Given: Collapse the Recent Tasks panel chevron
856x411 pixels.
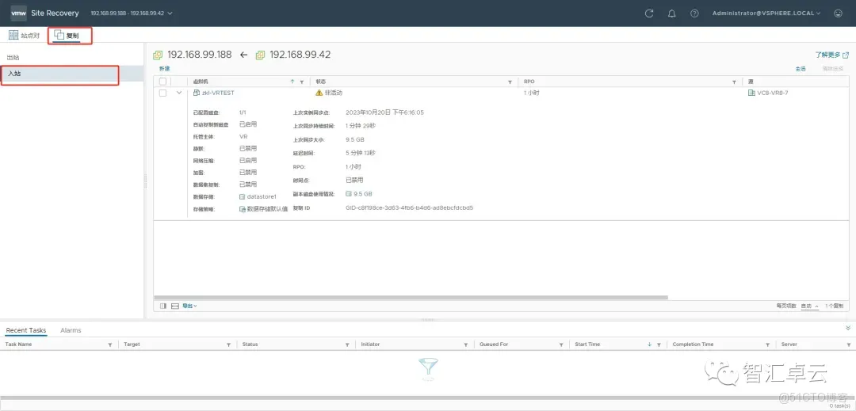Looking at the screenshot, I should 848,328.
